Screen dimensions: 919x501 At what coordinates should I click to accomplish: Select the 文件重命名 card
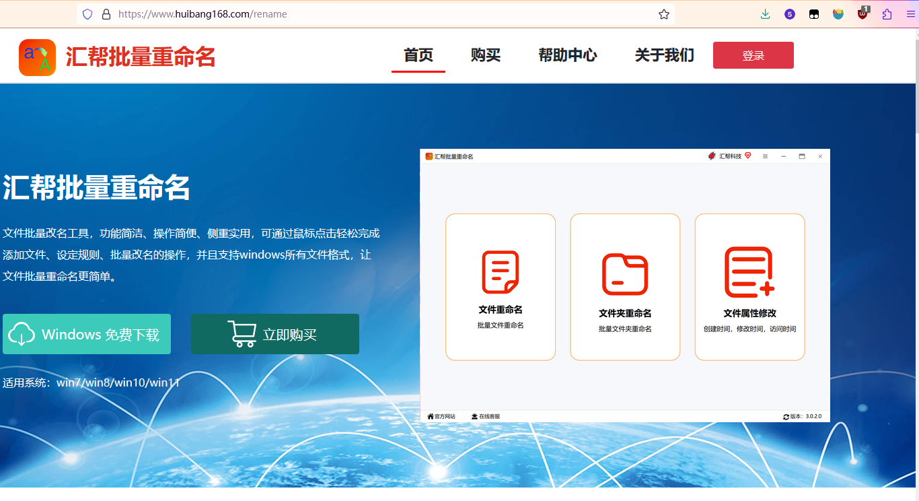point(501,287)
